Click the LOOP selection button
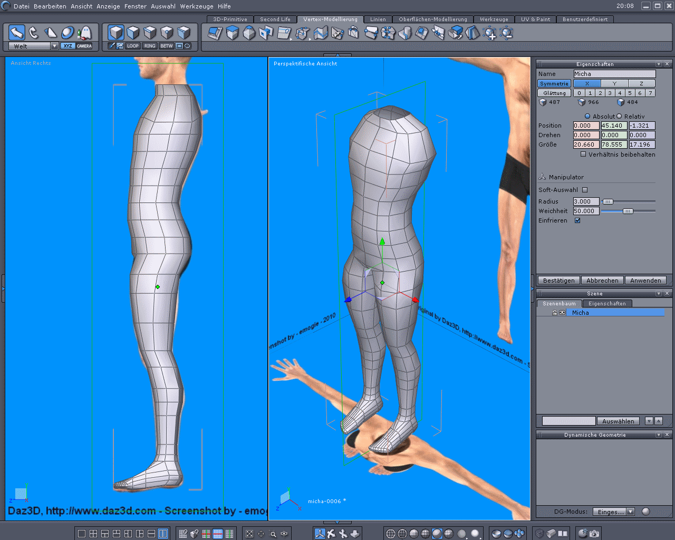Viewport: 675px width, 540px height. [x=133, y=46]
